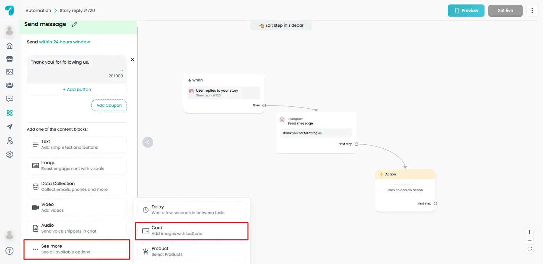Select the Card content block
Image resolution: width=544 pixels, height=264 pixels.
click(192, 231)
